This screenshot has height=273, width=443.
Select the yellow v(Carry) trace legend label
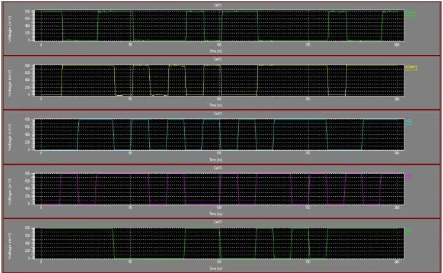click(x=411, y=67)
